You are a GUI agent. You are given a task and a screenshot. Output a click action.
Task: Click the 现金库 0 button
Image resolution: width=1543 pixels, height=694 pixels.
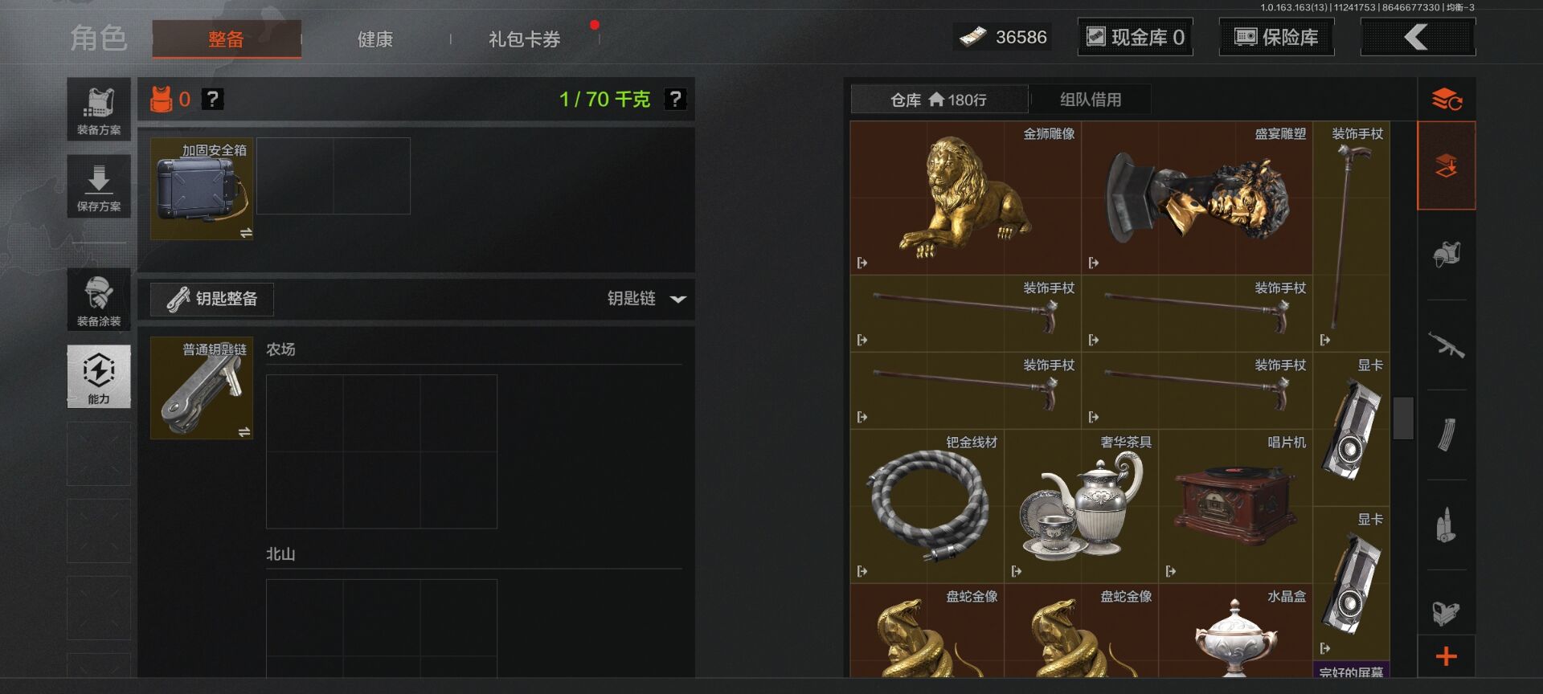pyautogui.click(x=1136, y=37)
